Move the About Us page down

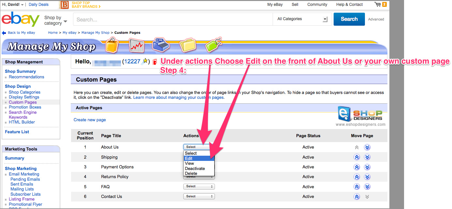pyautogui.click(x=367, y=147)
